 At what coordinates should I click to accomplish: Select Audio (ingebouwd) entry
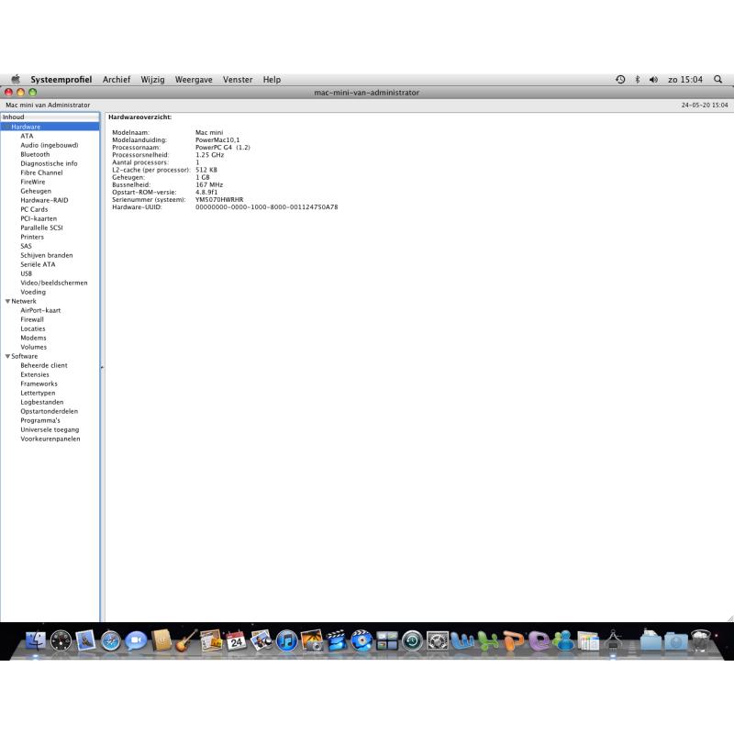pyautogui.click(x=50, y=145)
